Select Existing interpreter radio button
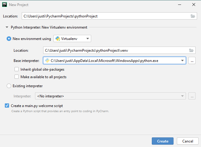This screenshot has height=147, width=201. point(9,86)
